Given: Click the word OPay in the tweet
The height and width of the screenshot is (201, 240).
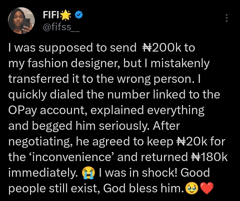Looking at the screenshot, I should 23,110.
